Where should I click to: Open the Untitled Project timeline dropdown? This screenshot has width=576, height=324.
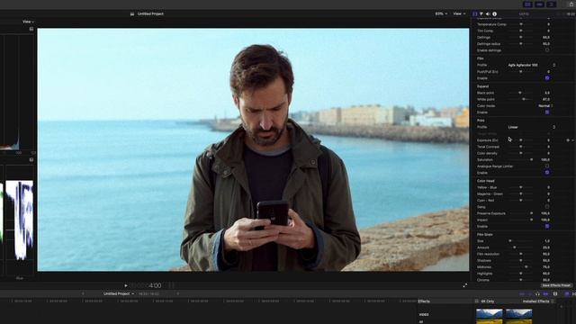[x=118, y=294]
